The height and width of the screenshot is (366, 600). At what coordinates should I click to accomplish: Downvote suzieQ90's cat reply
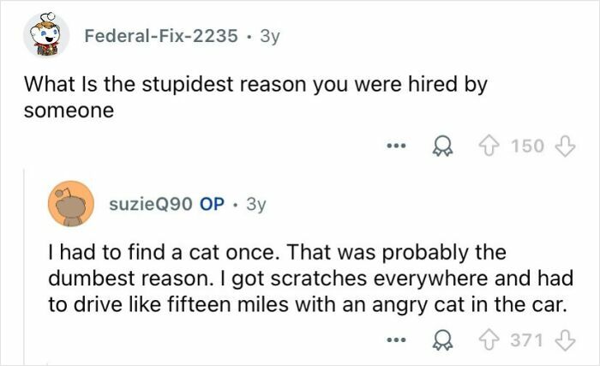click(563, 340)
